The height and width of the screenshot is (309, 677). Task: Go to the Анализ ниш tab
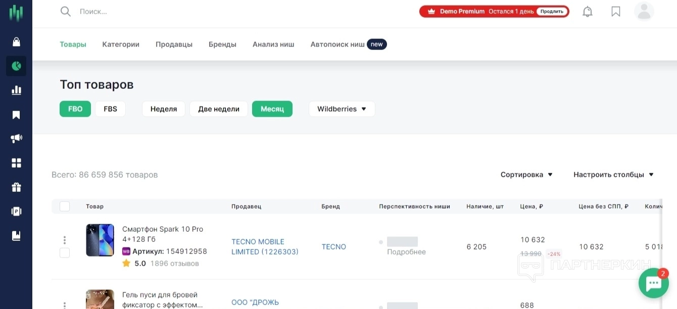(x=273, y=44)
